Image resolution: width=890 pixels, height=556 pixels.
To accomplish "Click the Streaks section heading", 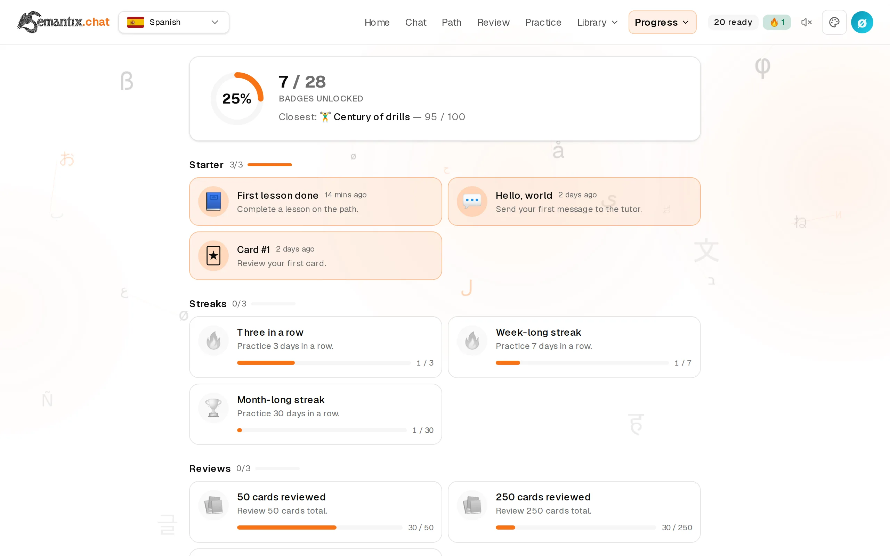I will (x=208, y=304).
